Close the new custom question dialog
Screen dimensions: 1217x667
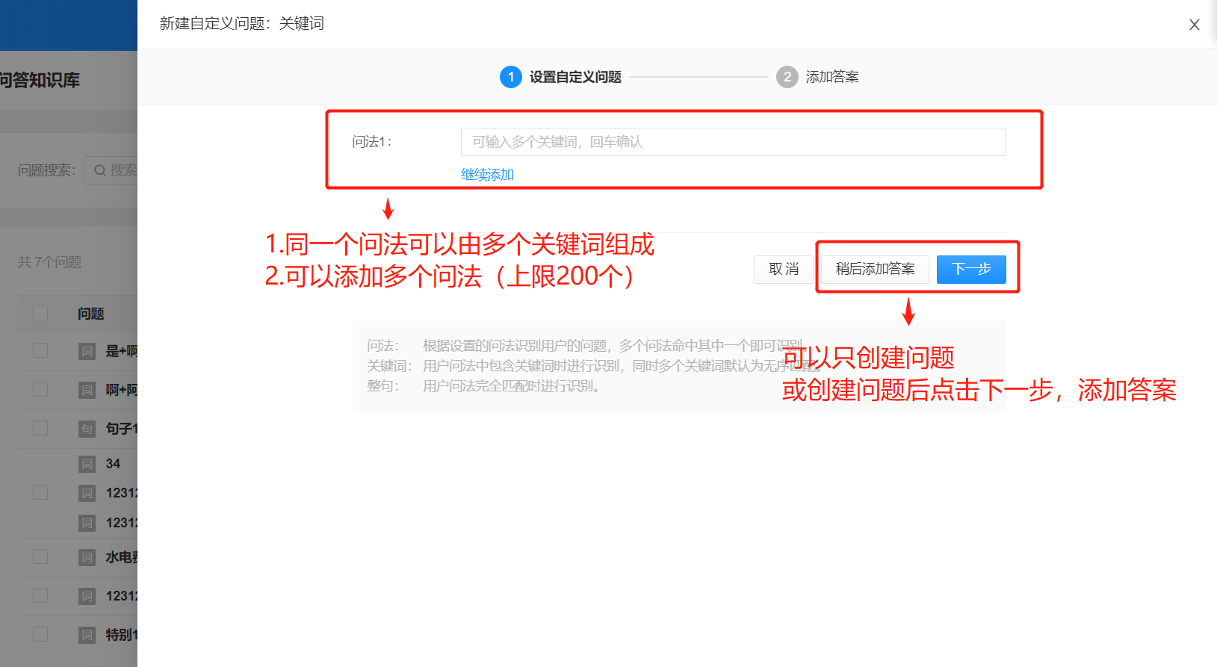tap(1195, 25)
